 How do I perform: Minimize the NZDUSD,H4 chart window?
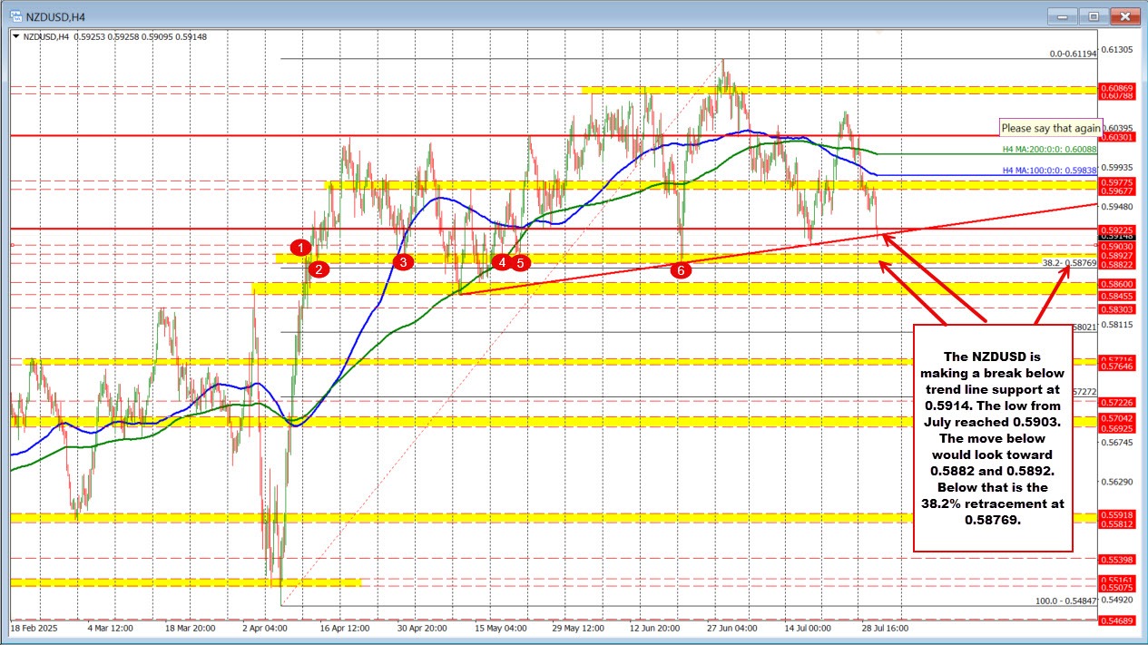point(1063,15)
